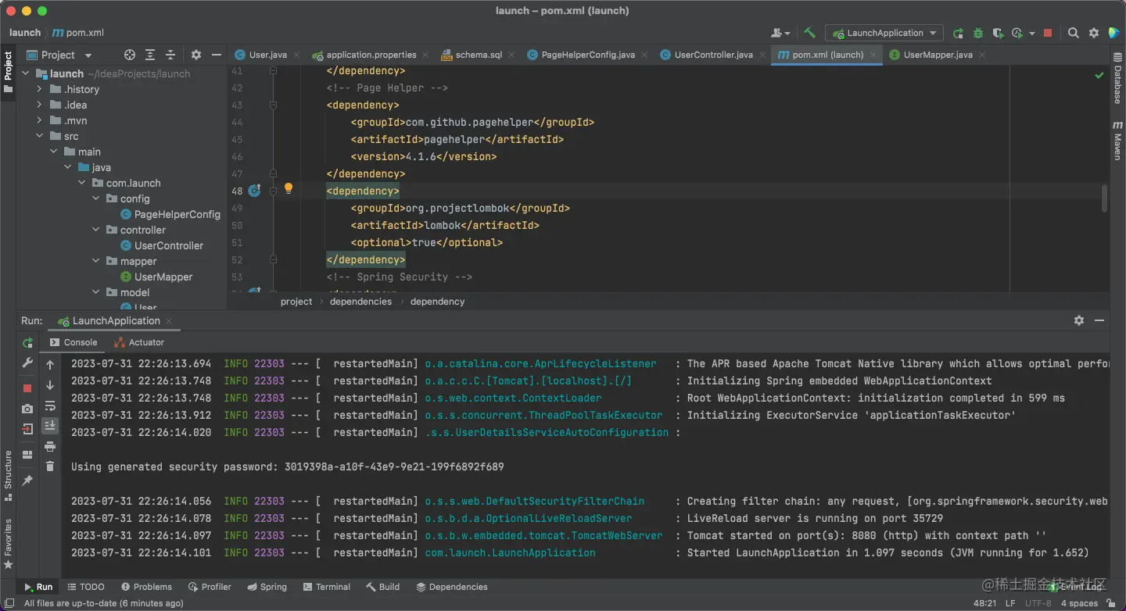Toggle soft-wrap in console
Viewport: 1126px width, 611px height.
(50, 406)
